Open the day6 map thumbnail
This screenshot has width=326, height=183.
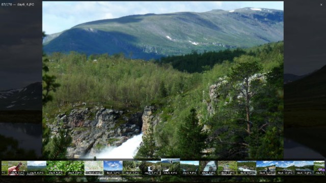(94, 168)
